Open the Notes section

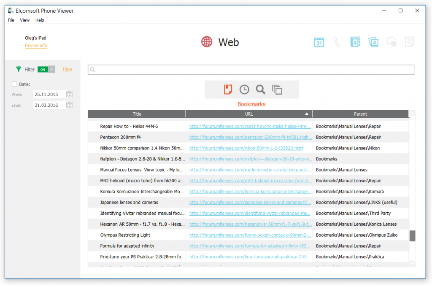pyautogui.click(x=409, y=41)
